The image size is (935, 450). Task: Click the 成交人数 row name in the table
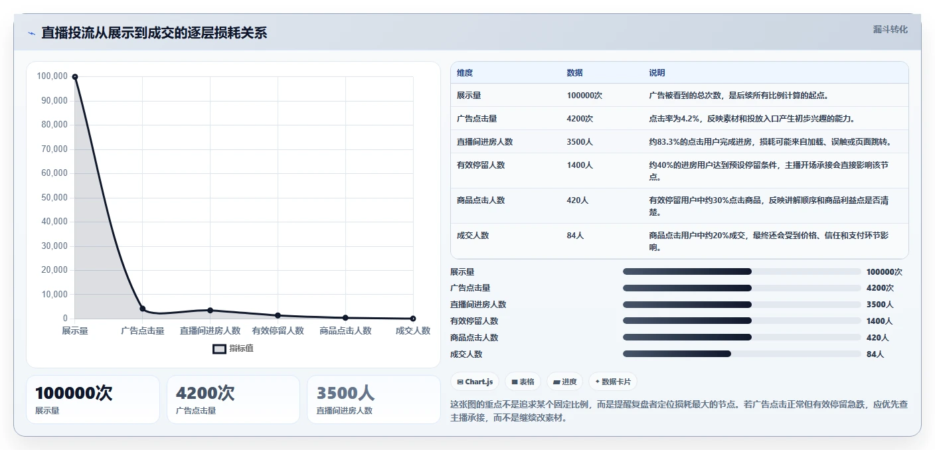tap(473, 236)
